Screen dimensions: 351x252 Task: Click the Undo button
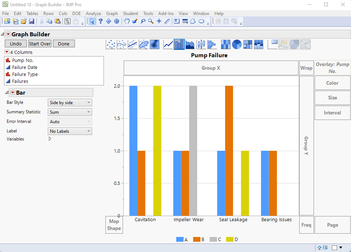[x=16, y=44]
